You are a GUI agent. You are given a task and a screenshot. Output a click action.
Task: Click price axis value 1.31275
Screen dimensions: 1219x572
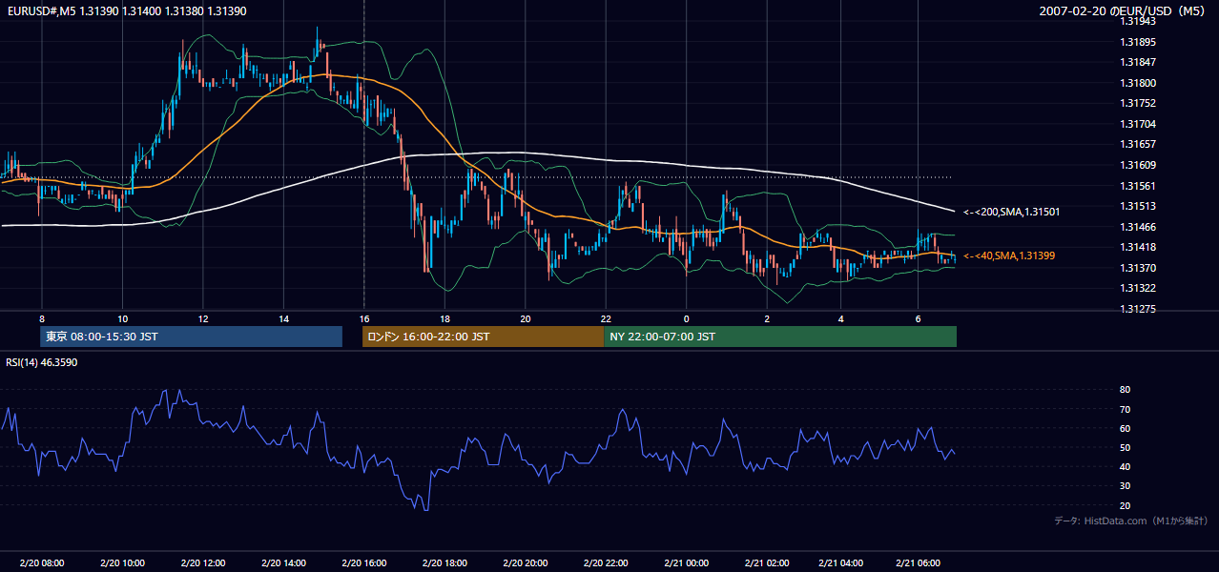point(1138,309)
